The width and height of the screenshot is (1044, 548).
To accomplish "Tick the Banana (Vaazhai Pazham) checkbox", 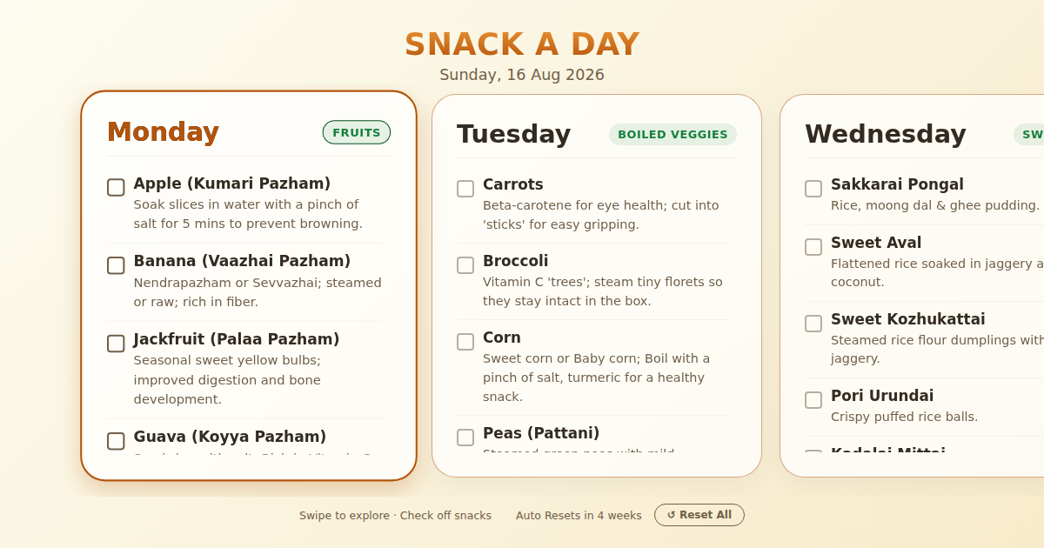I will pos(116,265).
